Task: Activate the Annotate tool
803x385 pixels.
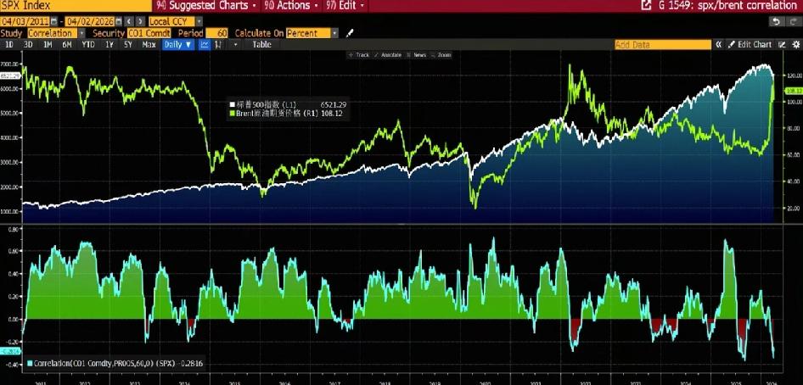Action: pyautogui.click(x=388, y=55)
